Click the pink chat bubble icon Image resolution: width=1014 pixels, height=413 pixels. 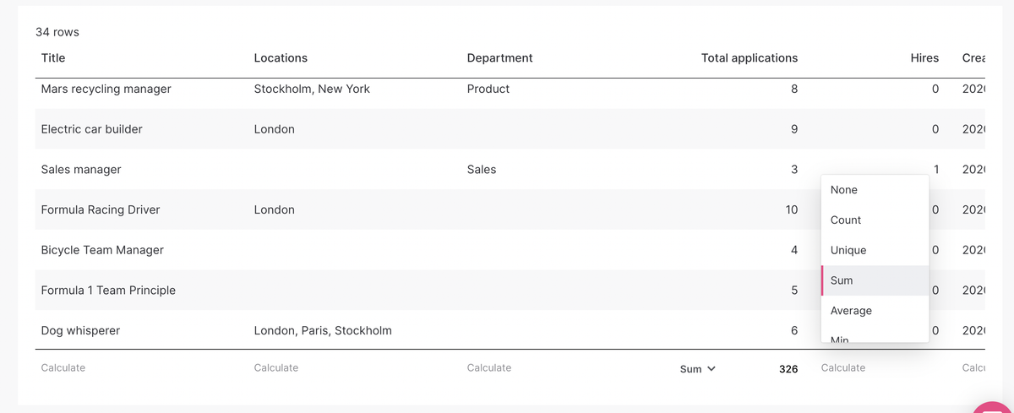[x=995, y=408]
